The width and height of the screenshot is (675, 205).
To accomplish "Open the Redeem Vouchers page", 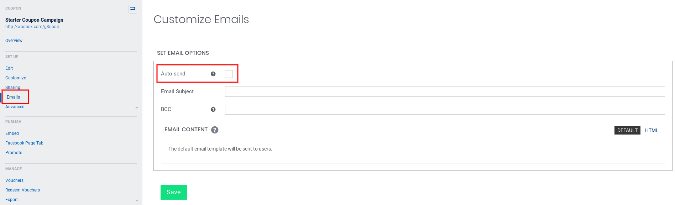I will point(22,190).
